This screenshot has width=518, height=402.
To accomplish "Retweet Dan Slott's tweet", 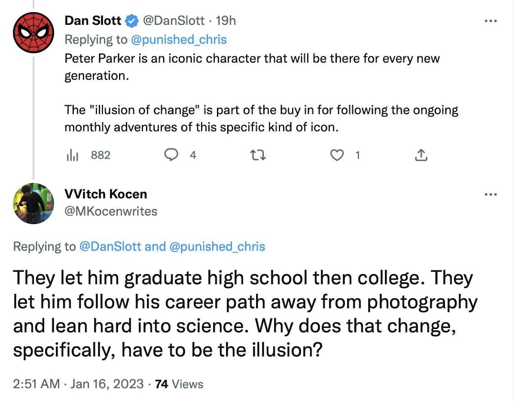I will pos(258,155).
